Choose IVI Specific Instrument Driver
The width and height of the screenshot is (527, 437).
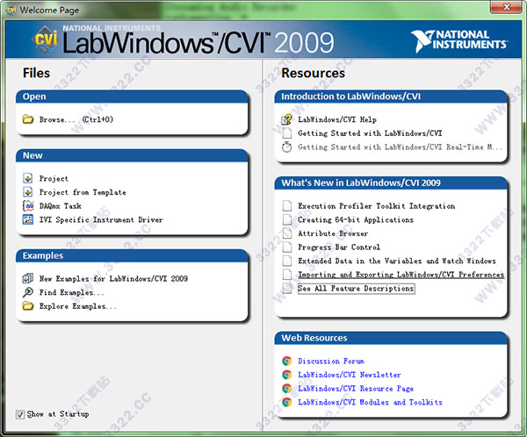click(x=101, y=219)
